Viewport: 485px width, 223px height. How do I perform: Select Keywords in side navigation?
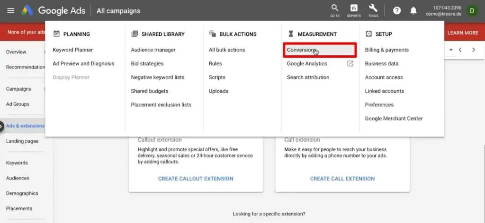(17, 163)
